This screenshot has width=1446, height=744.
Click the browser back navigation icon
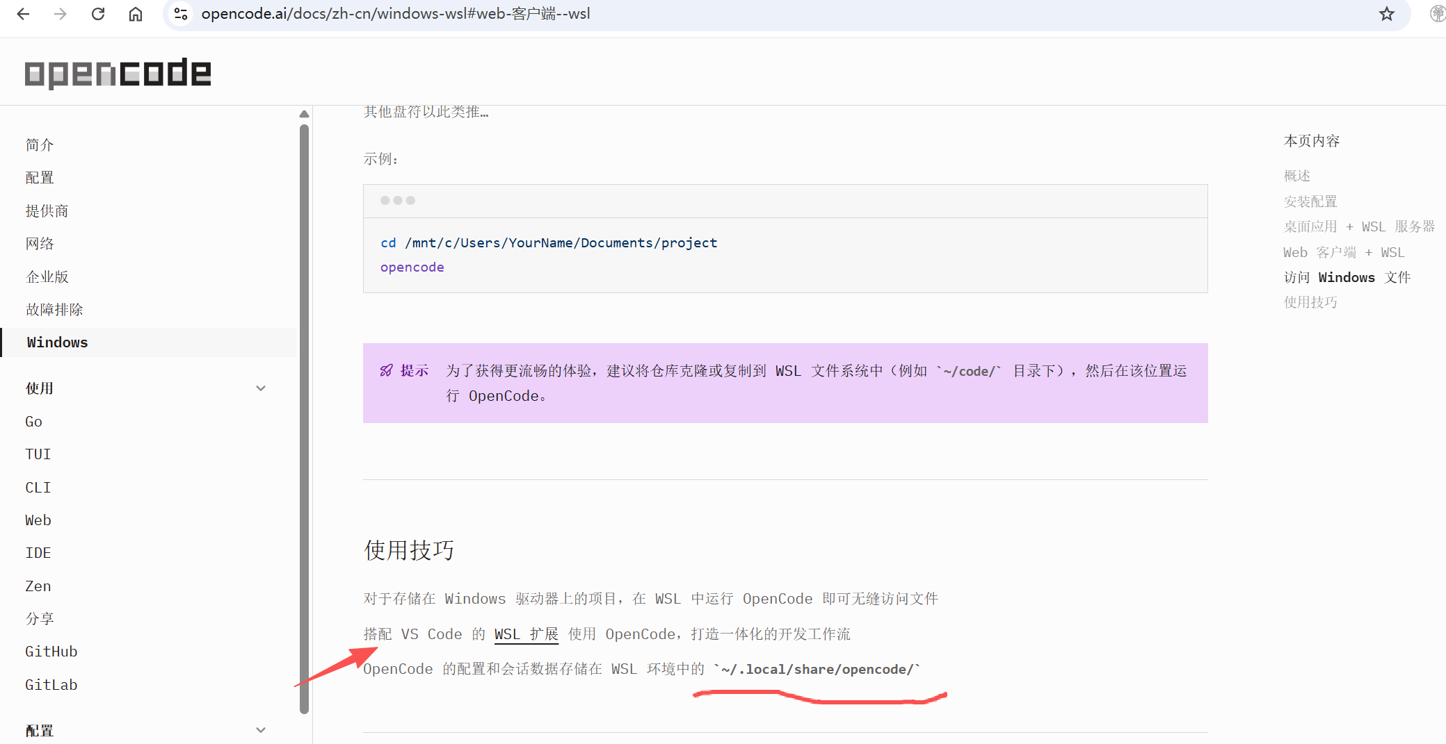point(23,13)
